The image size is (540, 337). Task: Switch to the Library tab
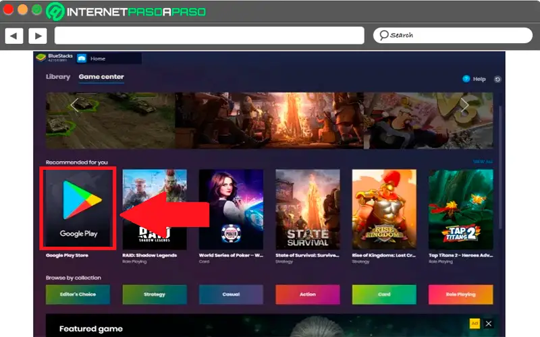pos(58,77)
